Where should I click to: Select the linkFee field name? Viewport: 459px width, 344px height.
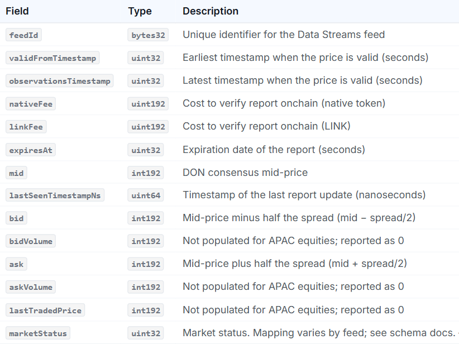tap(26, 127)
